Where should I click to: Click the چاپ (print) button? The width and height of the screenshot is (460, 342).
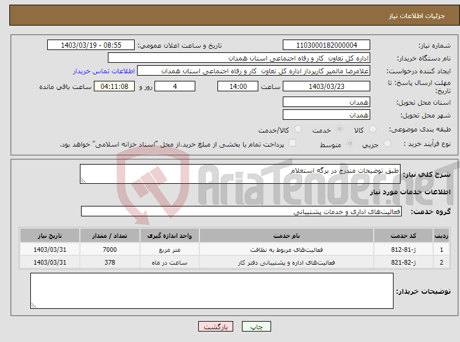pos(256,326)
